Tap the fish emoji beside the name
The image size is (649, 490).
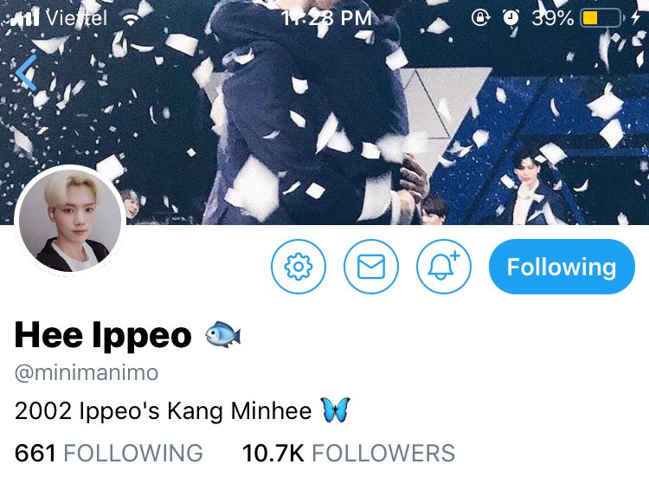[x=223, y=334]
